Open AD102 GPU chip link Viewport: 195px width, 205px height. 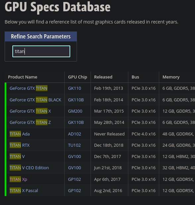(75, 134)
